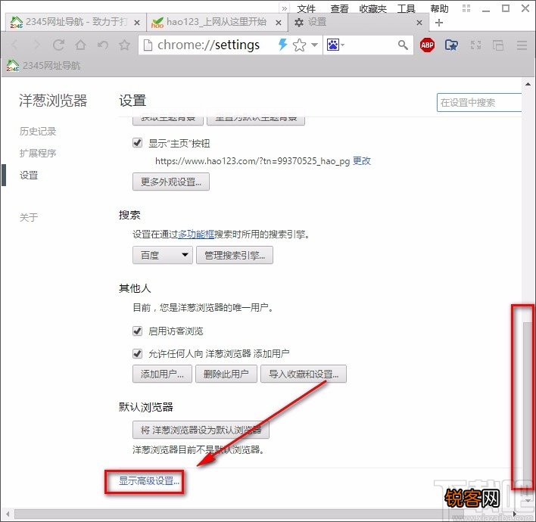Close the 设置 tab

[419, 23]
